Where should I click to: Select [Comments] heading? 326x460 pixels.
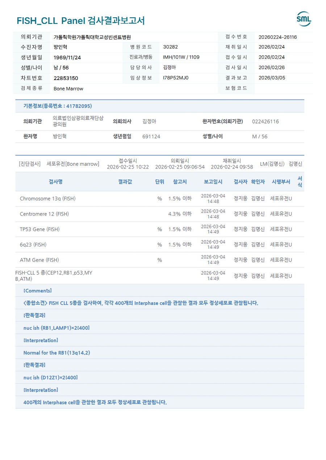pos(38,291)
